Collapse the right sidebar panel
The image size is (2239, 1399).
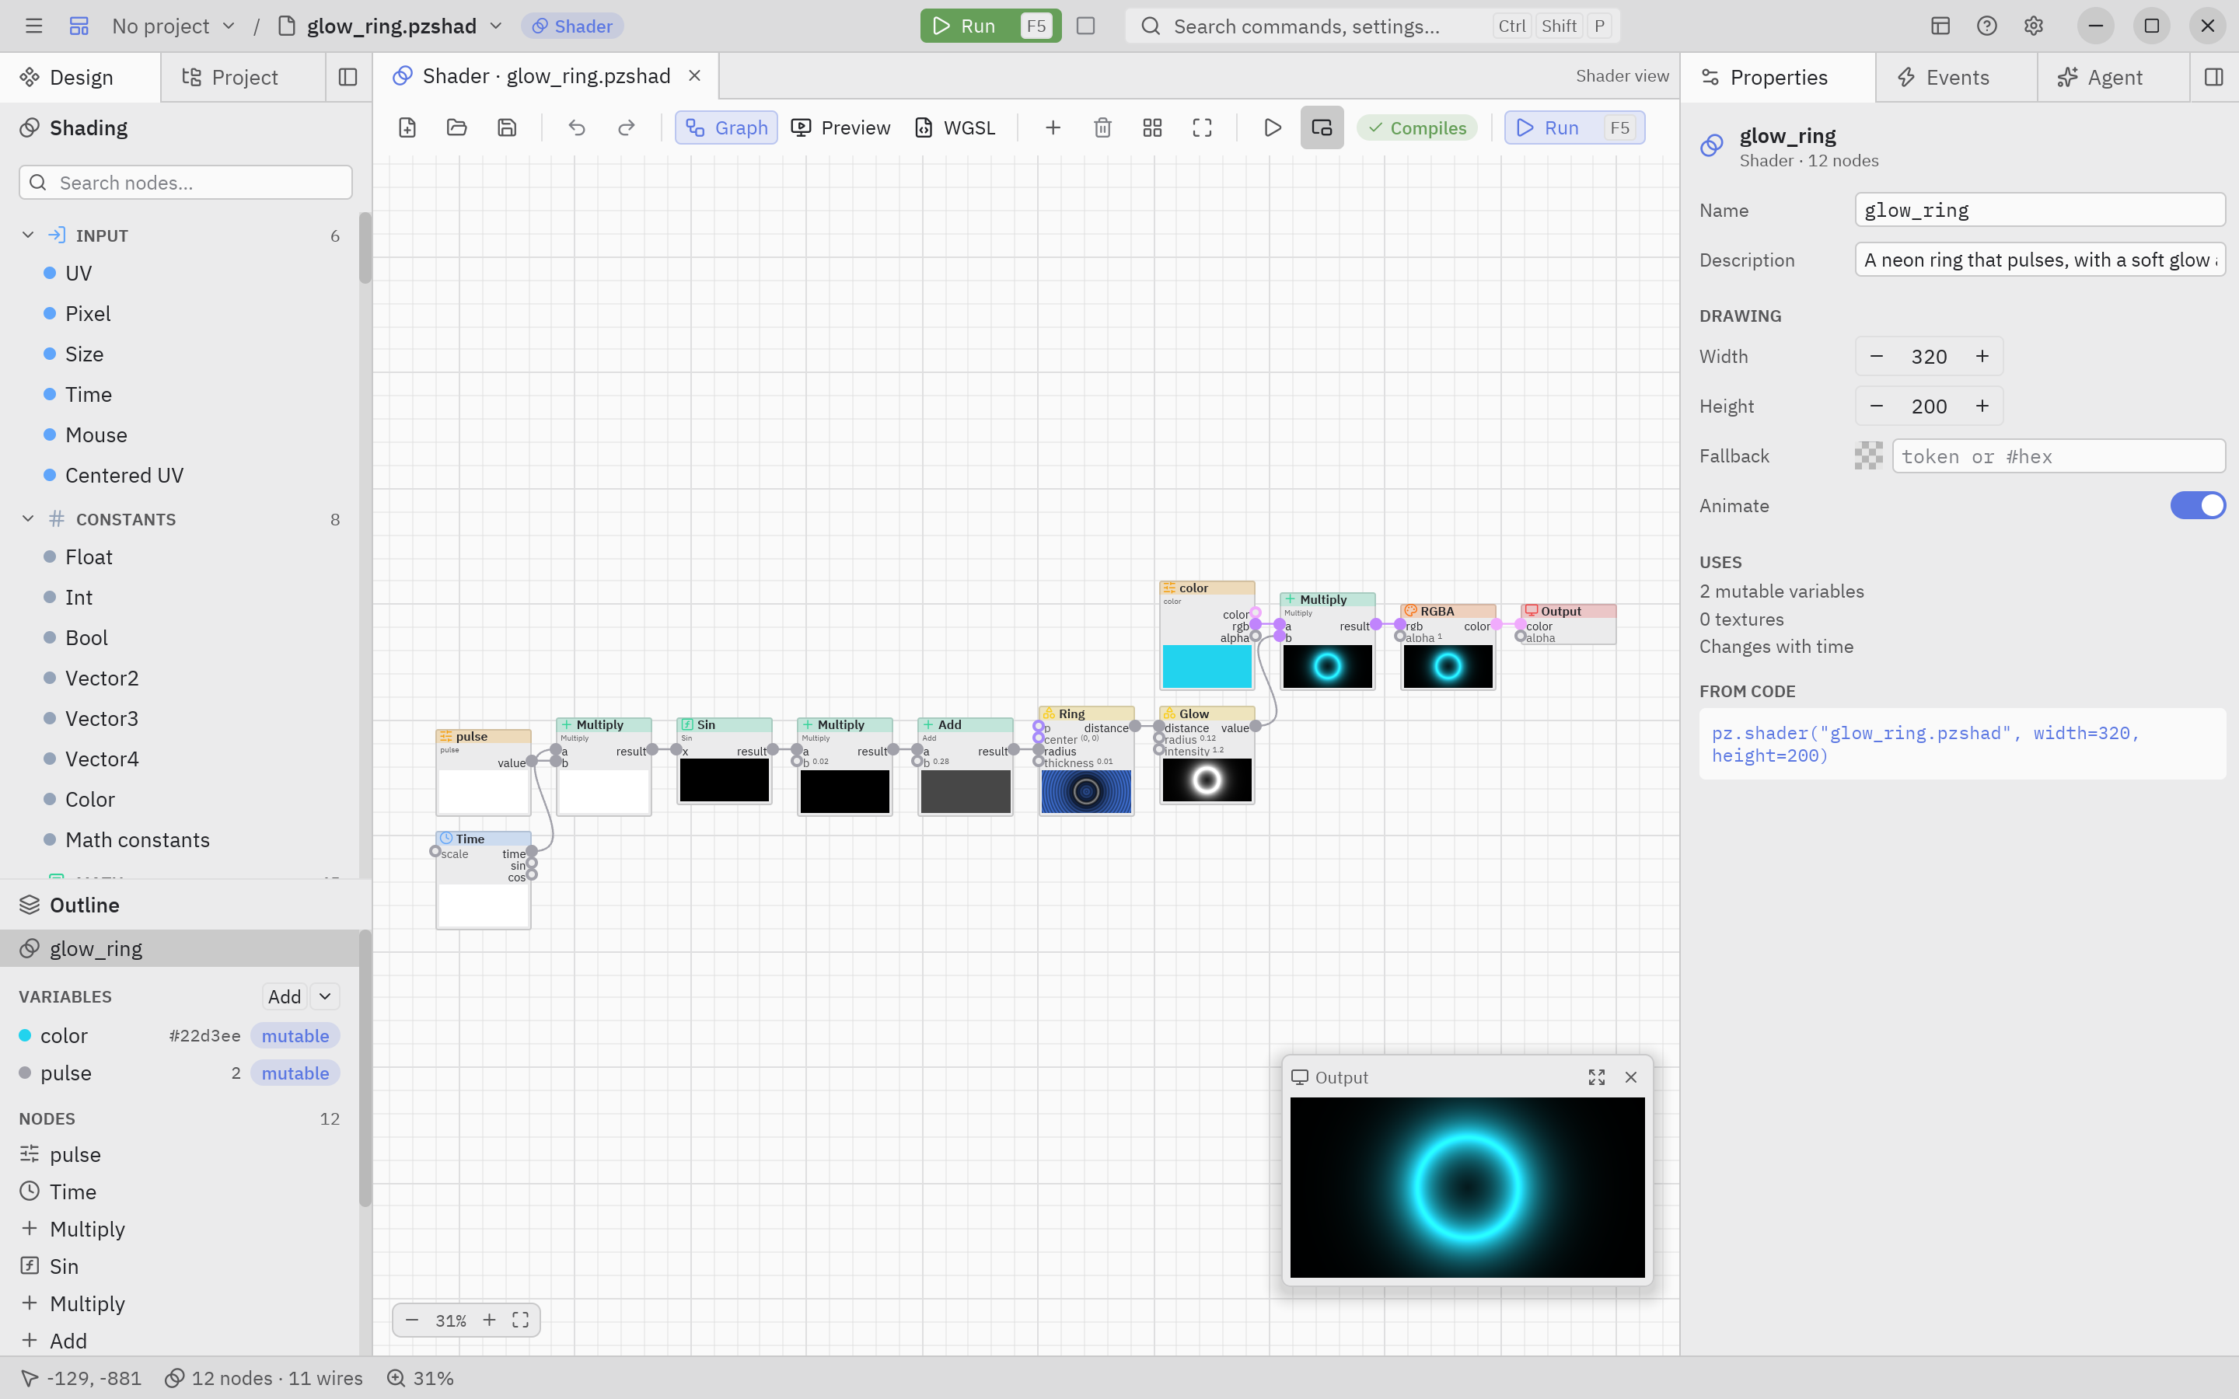coord(2214,77)
